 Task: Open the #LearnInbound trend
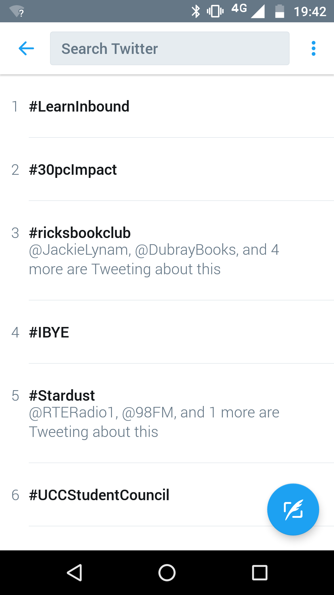click(x=167, y=106)
